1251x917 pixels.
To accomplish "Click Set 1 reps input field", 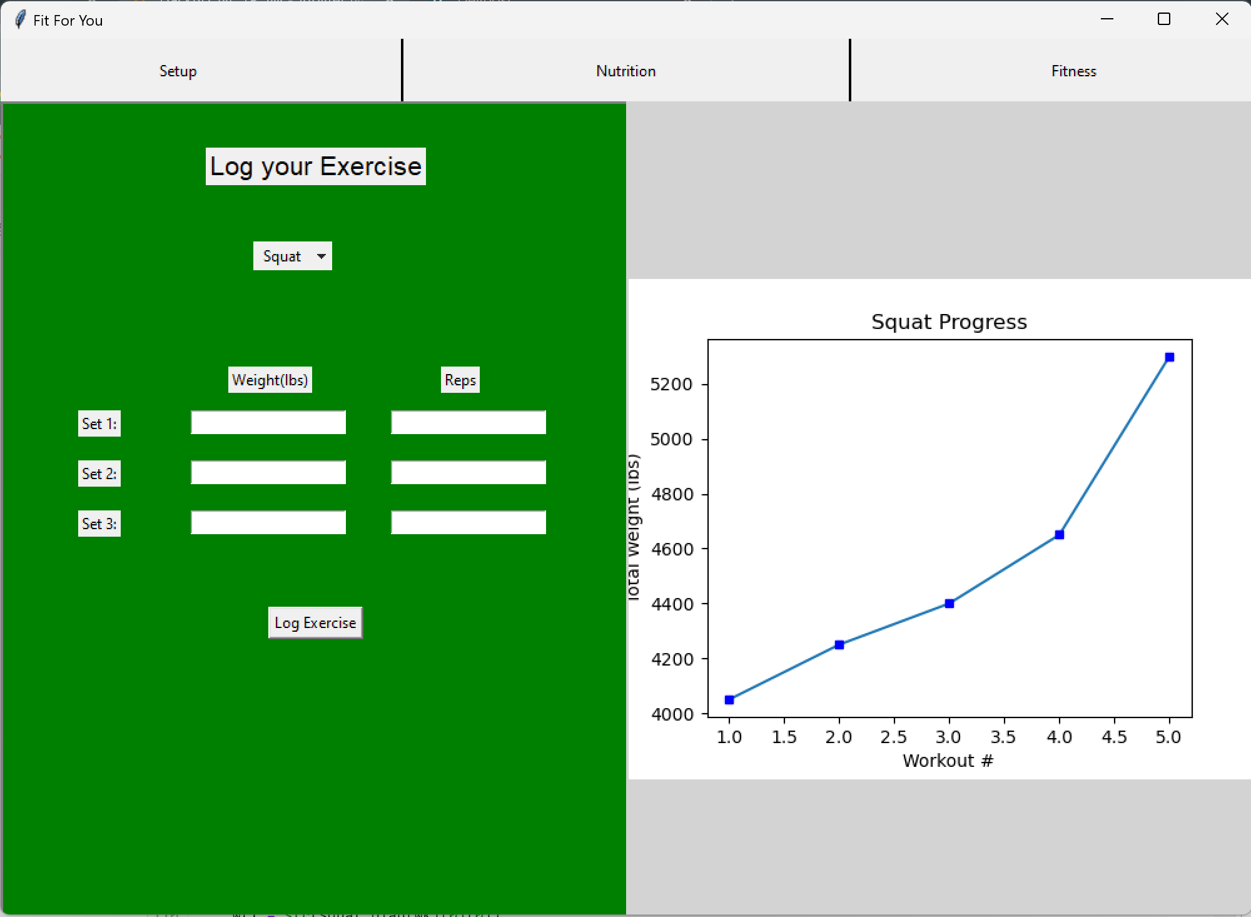I will [468, 423].
